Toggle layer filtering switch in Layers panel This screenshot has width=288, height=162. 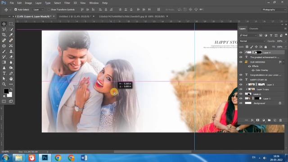(286, 35)
